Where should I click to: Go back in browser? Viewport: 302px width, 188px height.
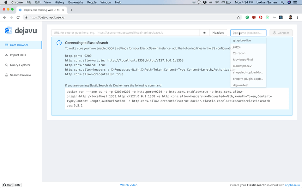[x=5, y=17]
